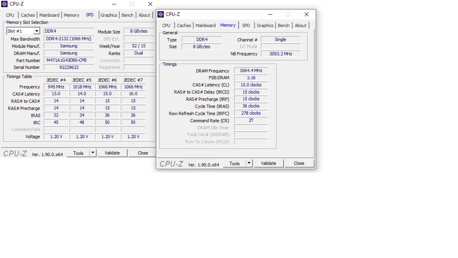This screenshot has width=458, height=258.
Task: Click Close button in right window
Action: click(299, 163)
